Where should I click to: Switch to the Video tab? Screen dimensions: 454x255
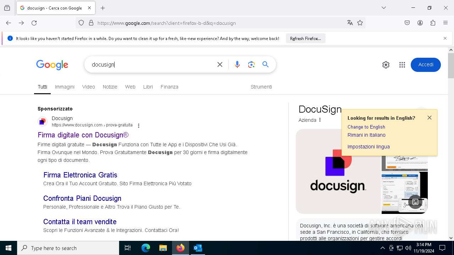89,87
